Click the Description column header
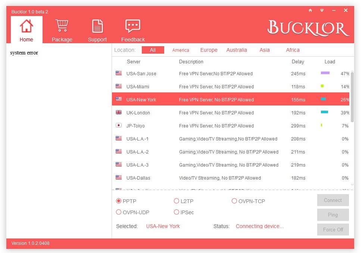Image resolution: width=362 pixels, height=253 pixels. pos(191,62)
